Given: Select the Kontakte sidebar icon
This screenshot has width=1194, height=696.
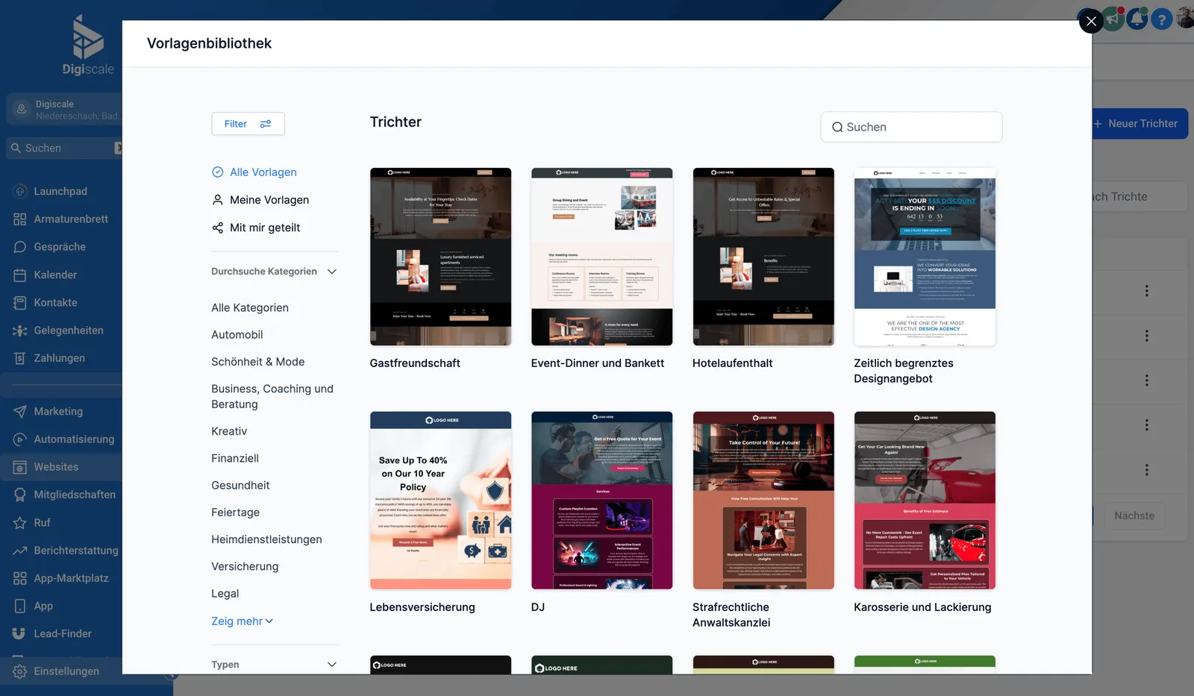Looking at the screenshot, I should [x=20, y=303].
